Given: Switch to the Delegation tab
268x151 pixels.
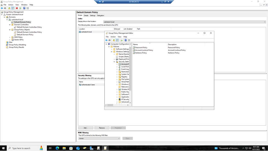Looking at the screenshot, I should 101,15.
